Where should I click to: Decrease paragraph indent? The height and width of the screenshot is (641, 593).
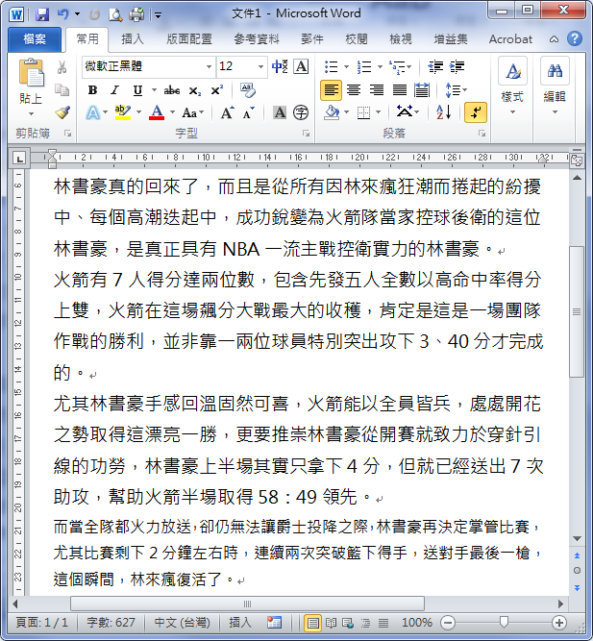pos(435,66)
